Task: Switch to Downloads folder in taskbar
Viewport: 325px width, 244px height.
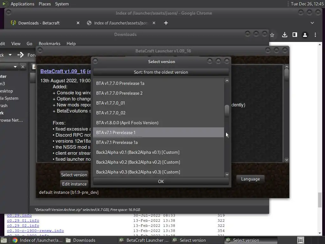Action: [81, 240]
